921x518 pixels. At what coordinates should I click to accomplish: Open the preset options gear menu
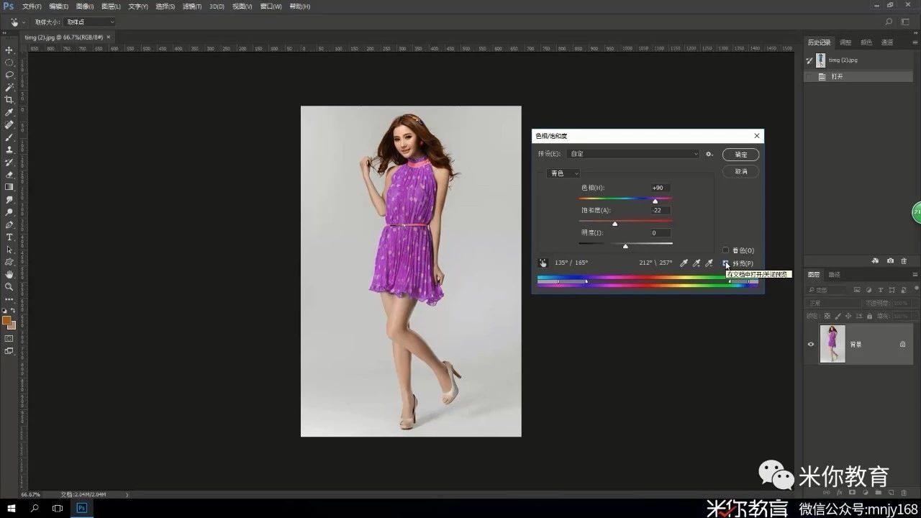point(709,154)
